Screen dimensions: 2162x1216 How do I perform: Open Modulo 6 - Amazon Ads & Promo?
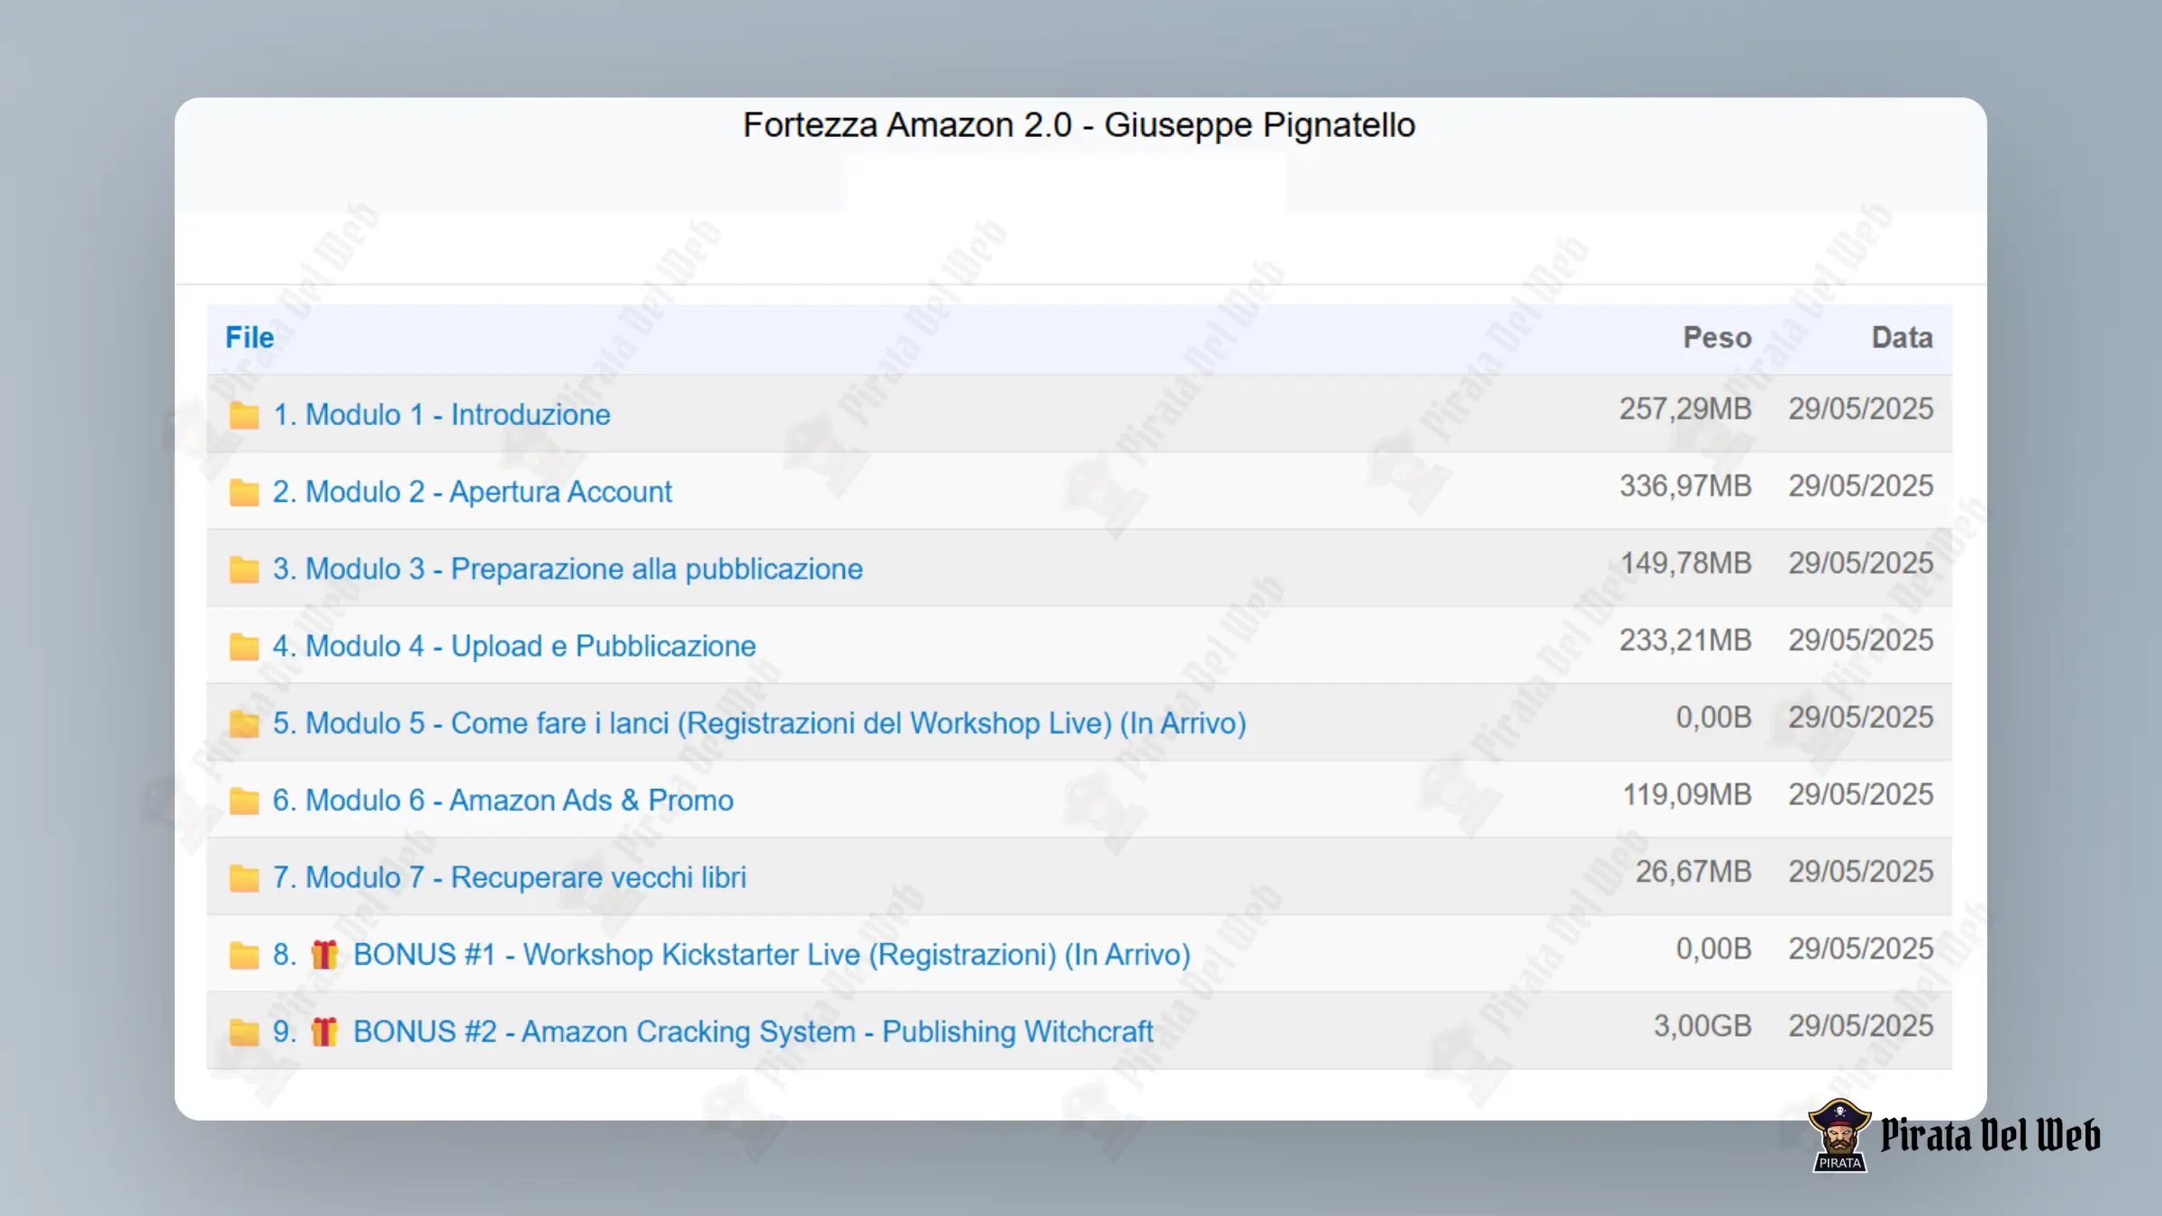(x=503, y=800)
